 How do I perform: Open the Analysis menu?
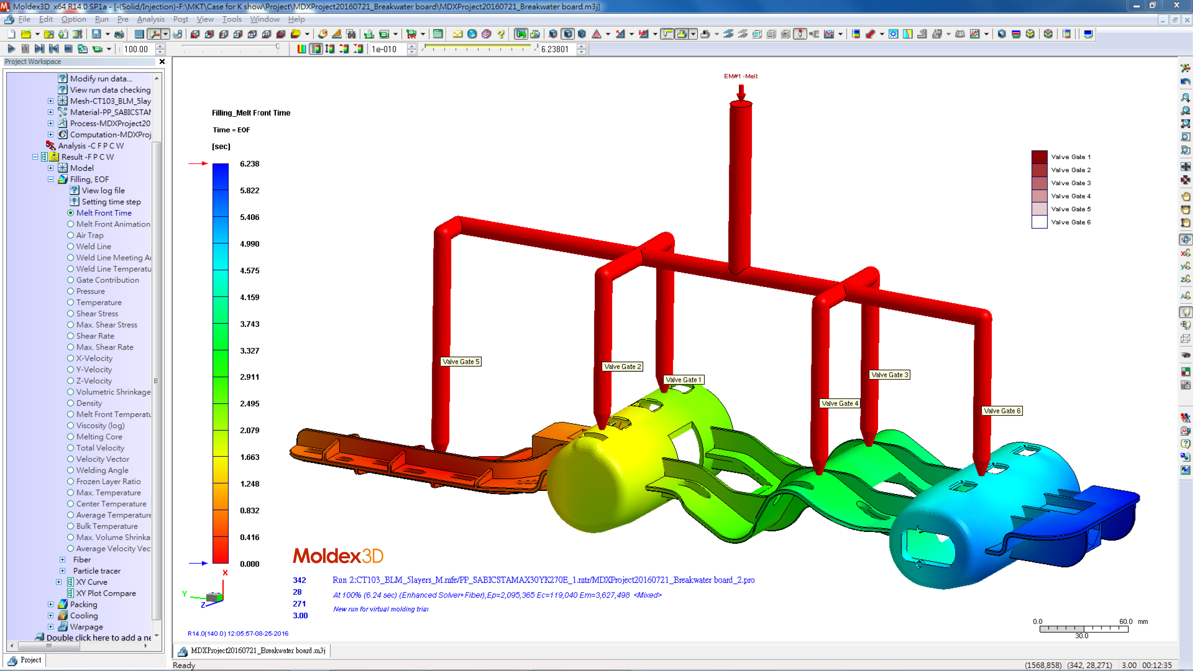(x=150, y=19)
